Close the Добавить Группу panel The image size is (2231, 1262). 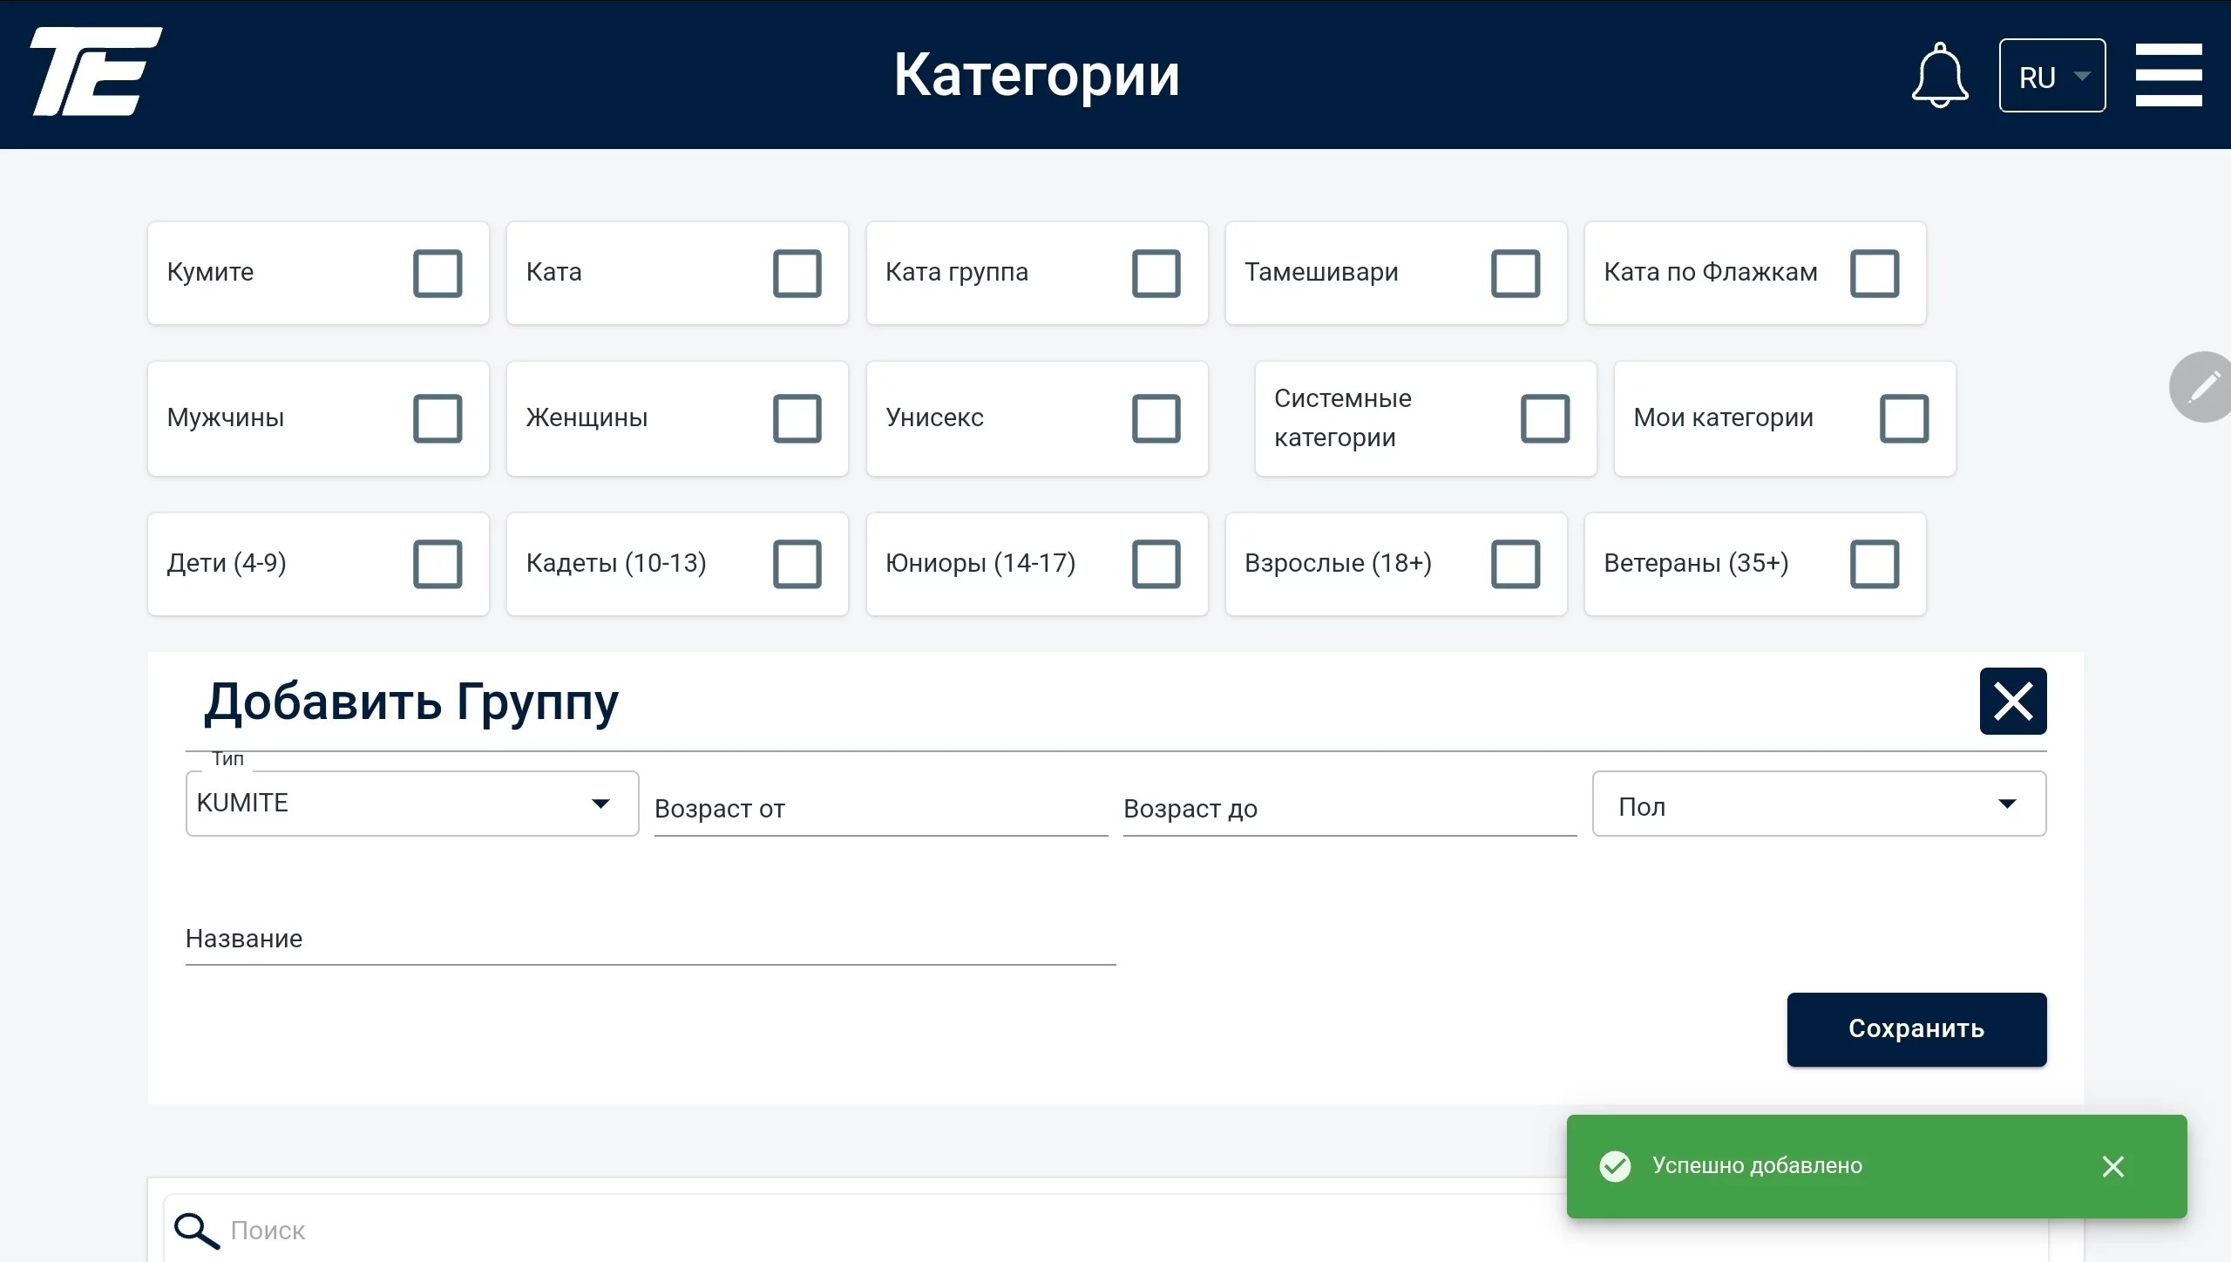coord(2013,702)
